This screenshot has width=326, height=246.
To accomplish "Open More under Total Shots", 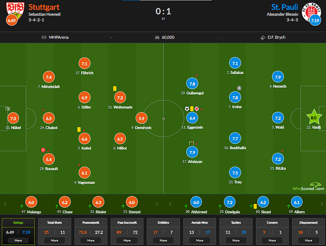I will 54,240.
